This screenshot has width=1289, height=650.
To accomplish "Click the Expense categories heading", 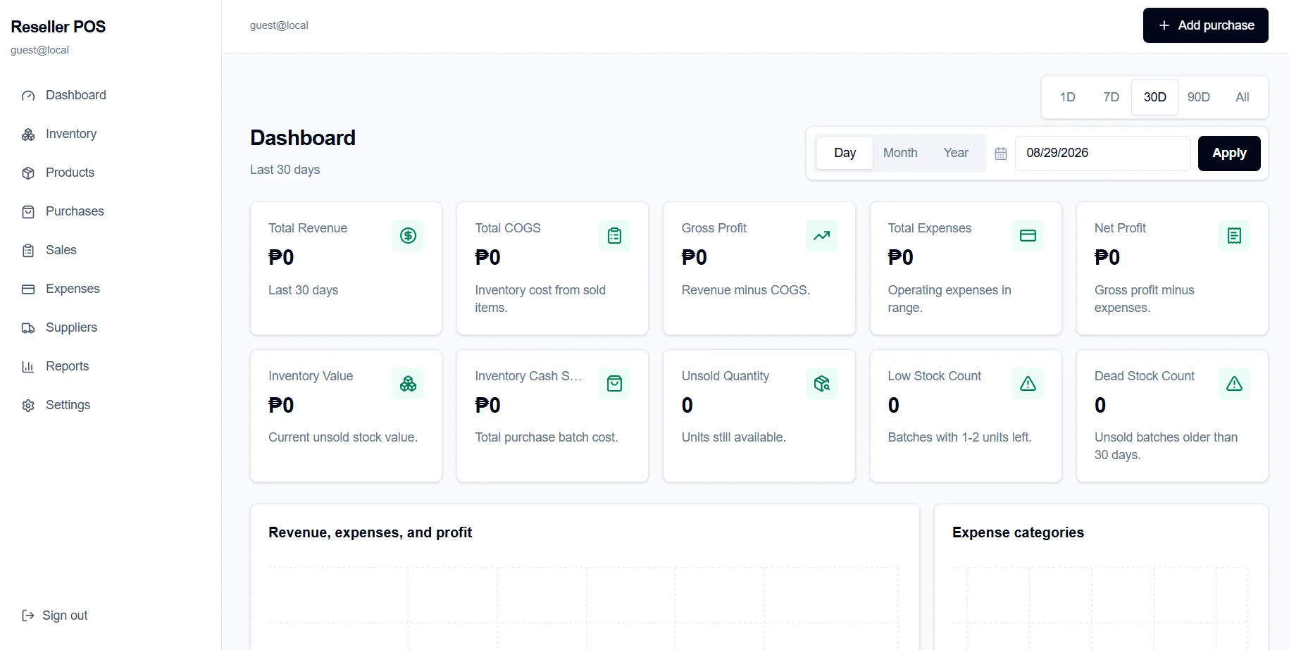I will click(1018, 532).
